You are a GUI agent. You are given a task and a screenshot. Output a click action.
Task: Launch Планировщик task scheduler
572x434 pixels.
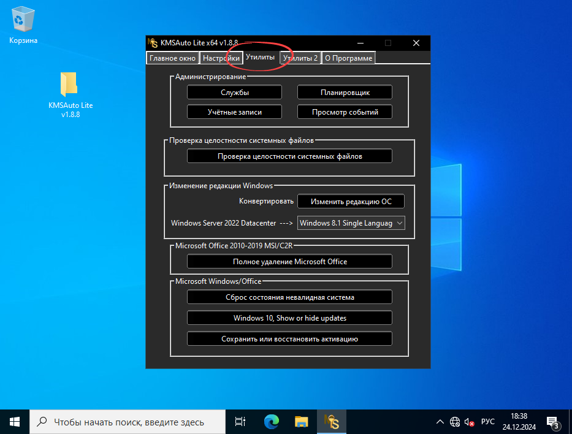pyautogui.click(x=345, y=92)
